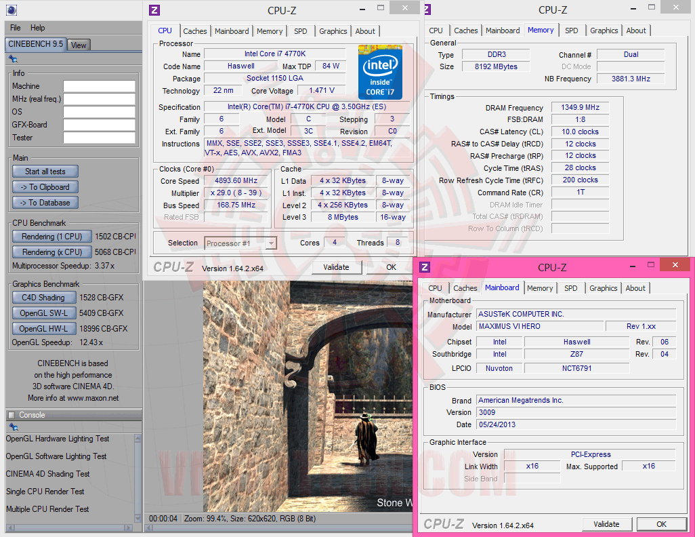Click the Core Speed value 4893.60 MHz
The width and height of the screenshot is (695, 537).
click(x=236, y=180)
